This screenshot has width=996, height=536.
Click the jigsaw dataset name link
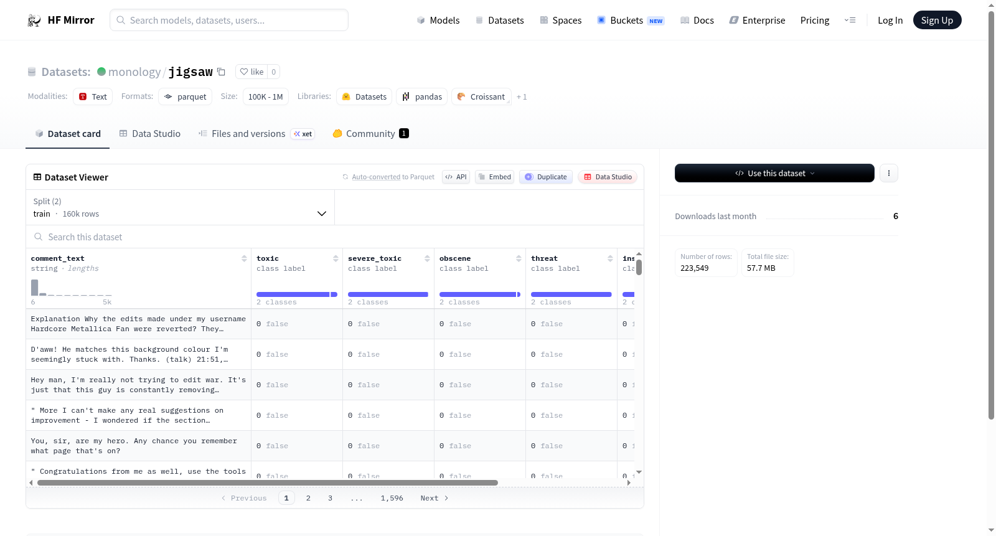pyautogui.click(x=190, y=72)
